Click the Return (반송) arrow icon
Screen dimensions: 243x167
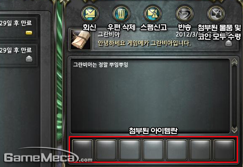184,14
